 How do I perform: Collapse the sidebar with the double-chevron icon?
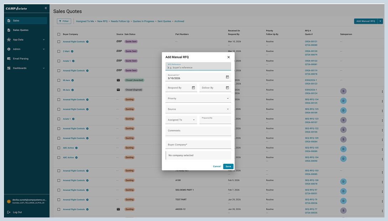(x=46, y=8)
